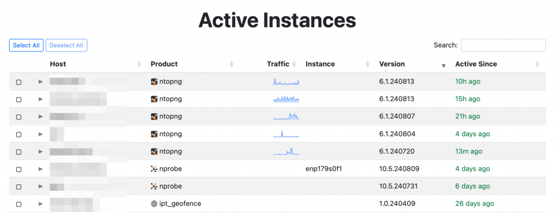The height and width of the screenshot is (219, 556).
Task: Click the '10h ago' active since value
Action: click(467, 82)
